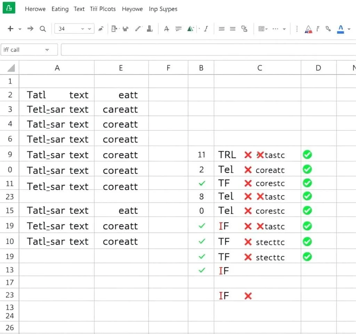Click the plus add icon in toolbar

pyautogui.click(x=10, y=29)
